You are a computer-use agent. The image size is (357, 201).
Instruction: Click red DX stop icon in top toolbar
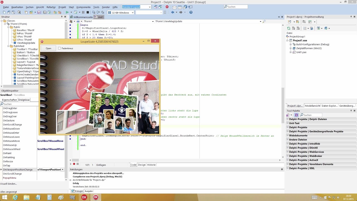[167, 7]
